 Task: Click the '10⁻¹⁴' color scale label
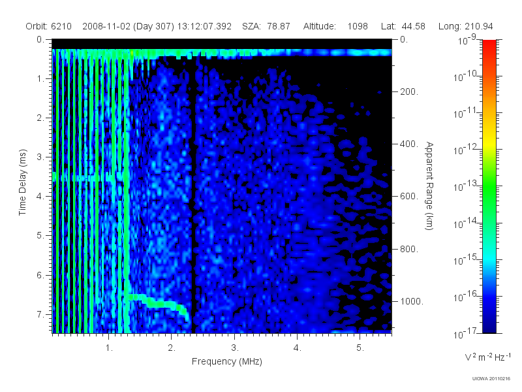[465, 223]
